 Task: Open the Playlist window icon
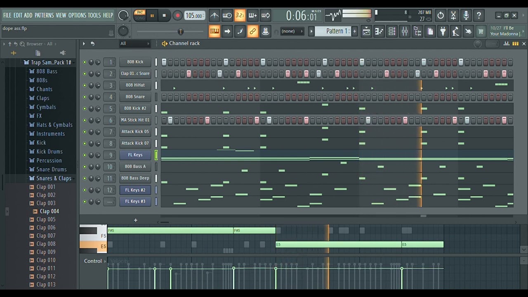click(x=366, y=31)
